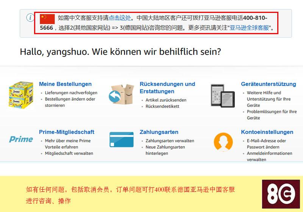Select Lieferungen nachverfolgen
Image resolution: width=303 pixels, height=212 pixels.
[x=71, y=93]
